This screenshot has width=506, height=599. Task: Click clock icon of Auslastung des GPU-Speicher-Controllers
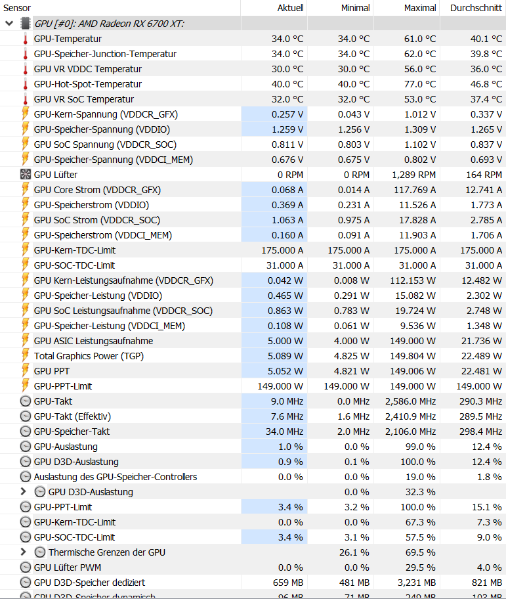[x=25, y=477]
